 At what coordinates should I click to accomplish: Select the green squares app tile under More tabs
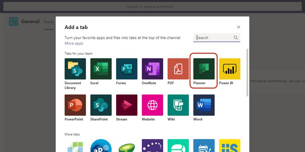[75, 146]
